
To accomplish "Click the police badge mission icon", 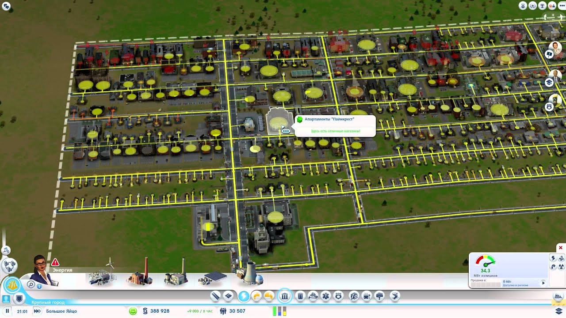I will [549, 107].
